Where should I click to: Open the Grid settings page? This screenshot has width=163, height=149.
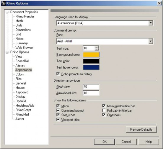tap(18, 34)
